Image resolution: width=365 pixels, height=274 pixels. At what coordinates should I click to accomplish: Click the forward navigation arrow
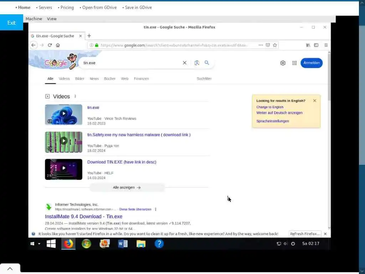click(x=42, y=45)
